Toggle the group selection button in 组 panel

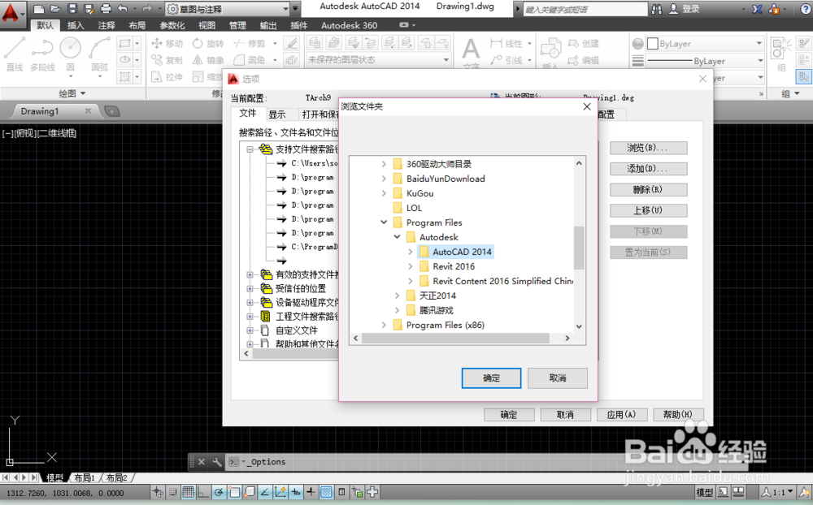point(803,76)
